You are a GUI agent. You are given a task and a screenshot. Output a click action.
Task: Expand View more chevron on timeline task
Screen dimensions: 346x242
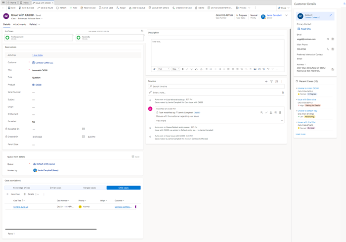pyautogui.click(x=282, y=121)
